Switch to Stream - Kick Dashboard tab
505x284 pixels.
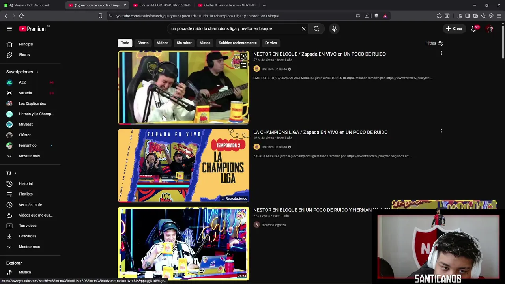tap(32, 5)
